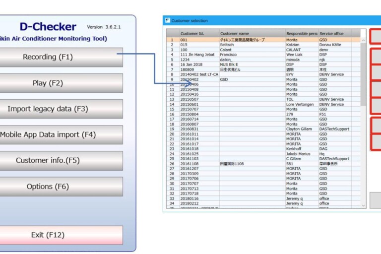
Task: Select customer 1234 daikin_
Action: click(x=263, y=60)
